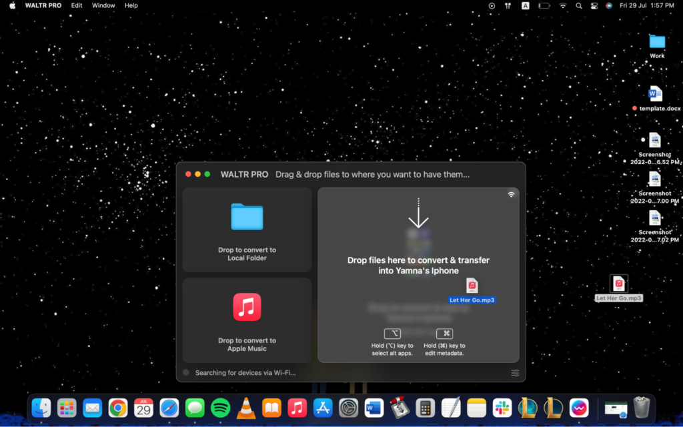Open Mail from the Dock
683x427 pixels.
click(x=92, y=408)
